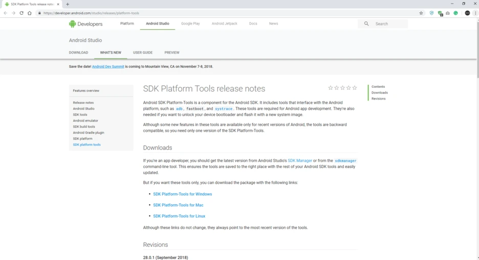Open the Google Play nav section
The image size is (479, 260).
click(190, 23)
